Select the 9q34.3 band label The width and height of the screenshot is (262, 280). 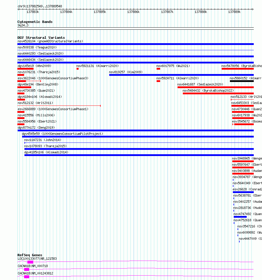[23, 25]
